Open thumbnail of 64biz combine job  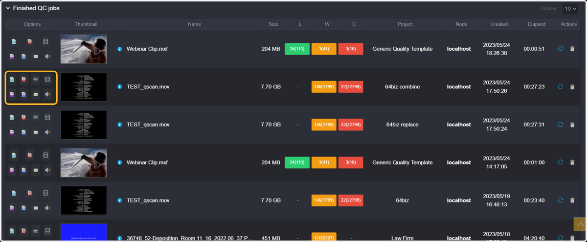click(x=84, y=87)
